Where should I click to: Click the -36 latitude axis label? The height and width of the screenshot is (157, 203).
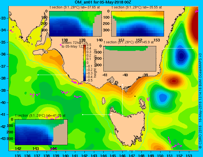(3, 54)
